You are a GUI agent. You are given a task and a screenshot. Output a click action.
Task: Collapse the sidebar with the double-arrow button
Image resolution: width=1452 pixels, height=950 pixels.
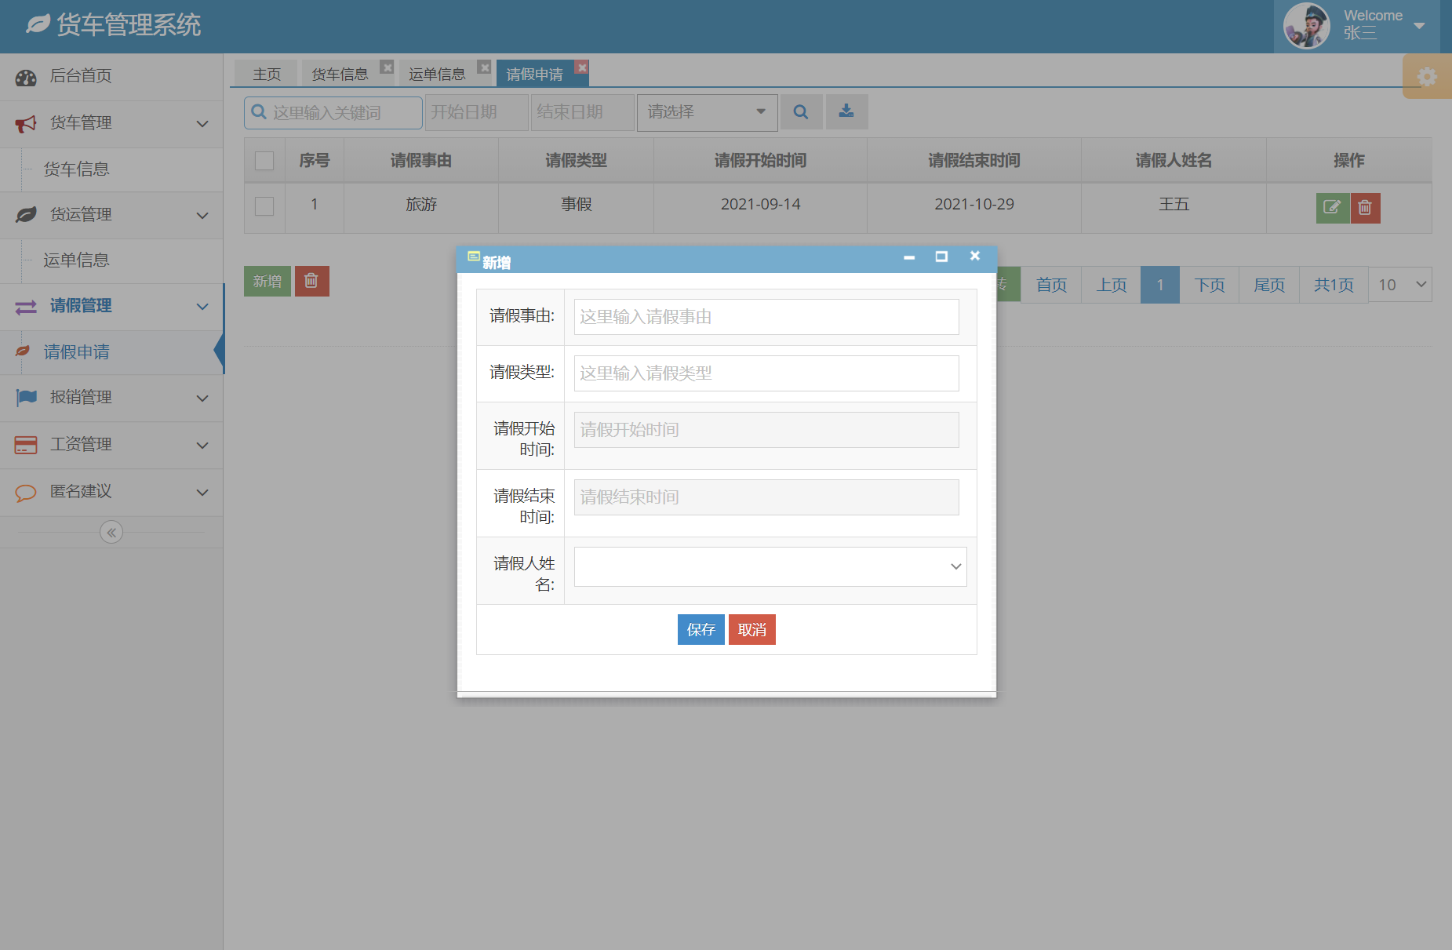click(x=111, y=532)
